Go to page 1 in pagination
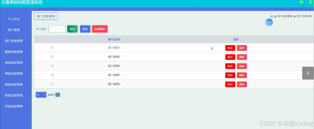 click(58, 95)
